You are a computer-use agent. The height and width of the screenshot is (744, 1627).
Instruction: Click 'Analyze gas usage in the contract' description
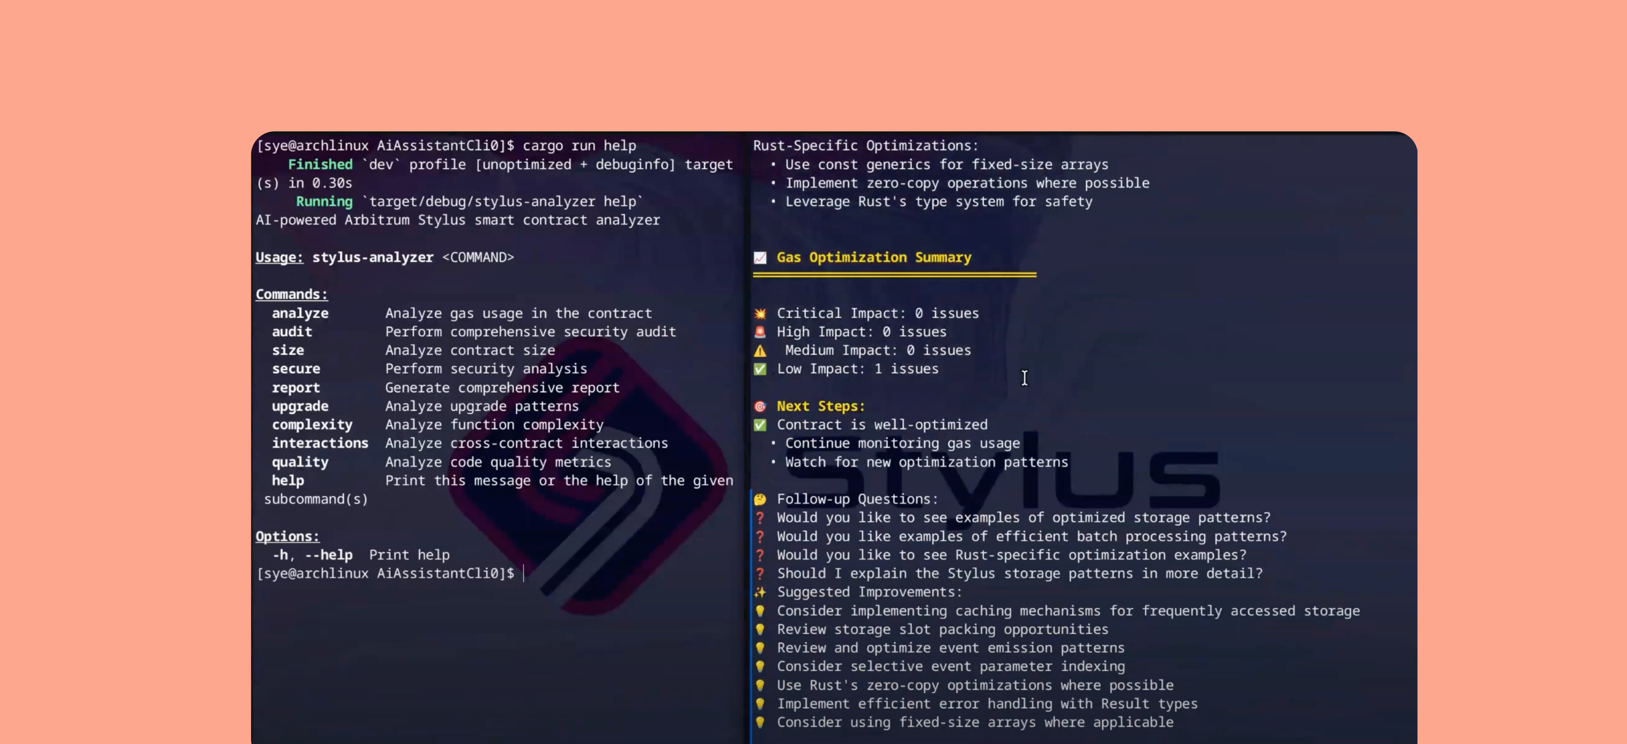click(519, 314)
